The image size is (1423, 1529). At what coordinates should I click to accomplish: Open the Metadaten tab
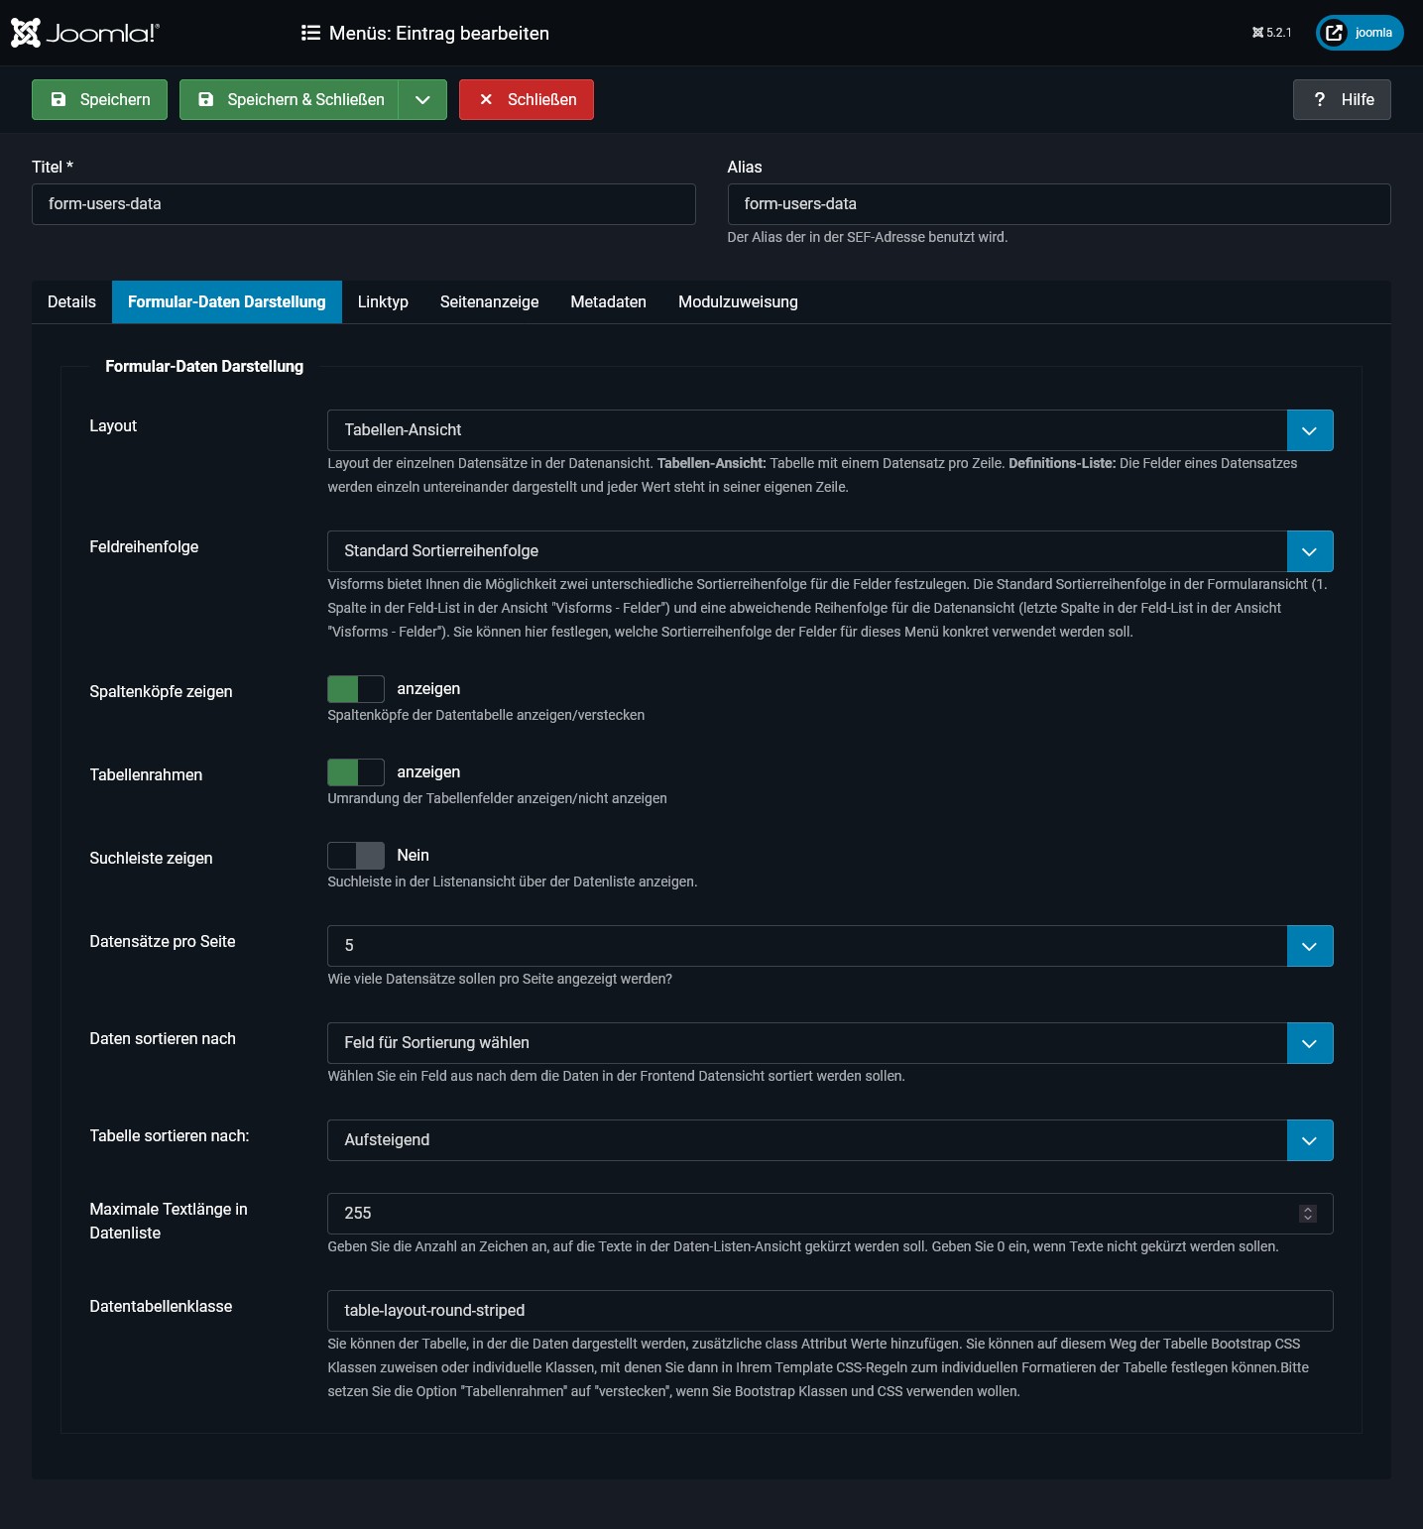click(608, 301)
